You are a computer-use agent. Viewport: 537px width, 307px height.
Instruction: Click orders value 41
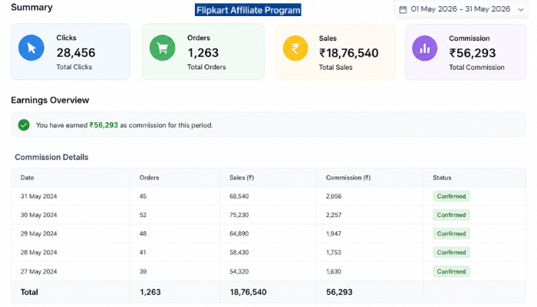coord(143,253)
